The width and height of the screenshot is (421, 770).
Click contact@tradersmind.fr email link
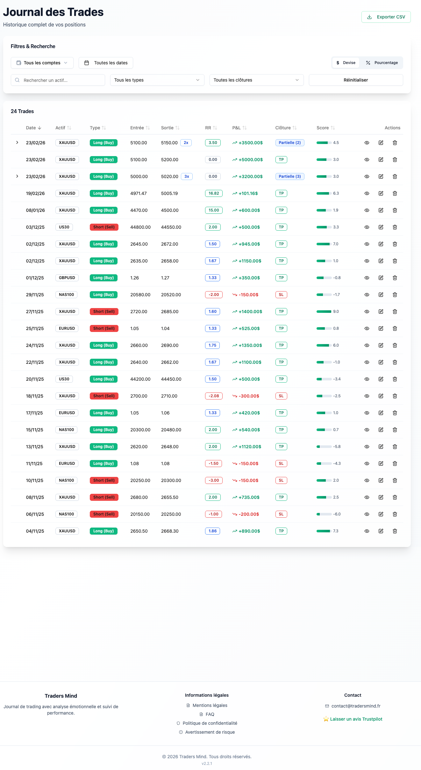[x=353, y=706]
